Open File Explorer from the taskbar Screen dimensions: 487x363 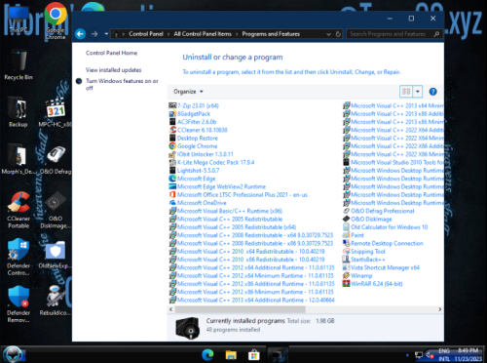coord(231,354)
